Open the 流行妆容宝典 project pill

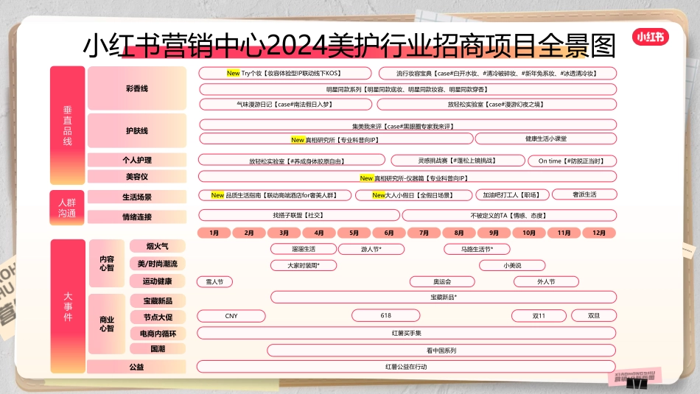click(x=497, y=73)
